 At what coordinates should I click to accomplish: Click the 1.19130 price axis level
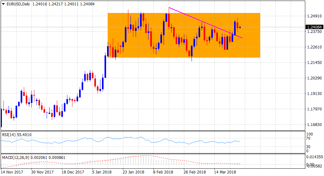[314, 93]
